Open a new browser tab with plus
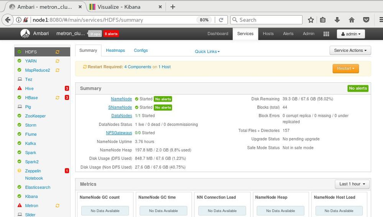Screen dimensions: 383x217 (173, 7)
